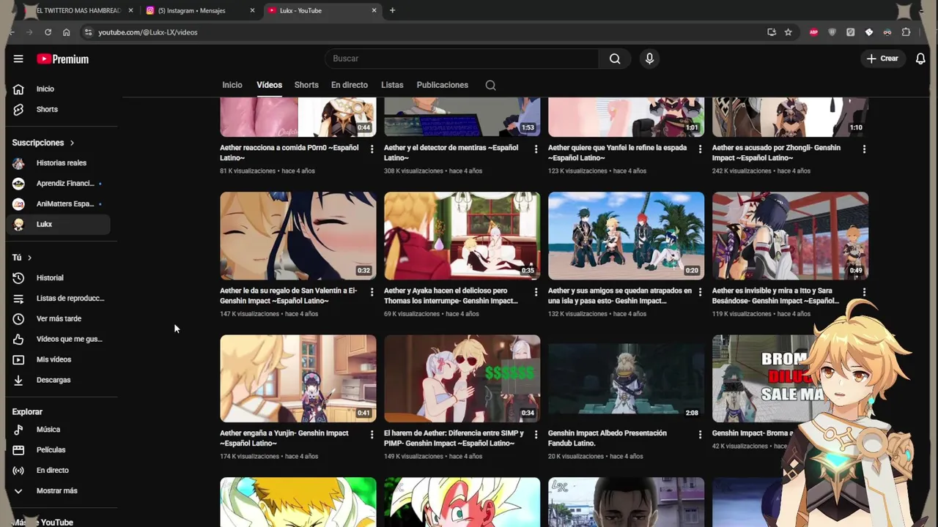Activate voice search microphone
Image resolution: width=938 pixels, height=527 pixels.
tap(649, 59)
